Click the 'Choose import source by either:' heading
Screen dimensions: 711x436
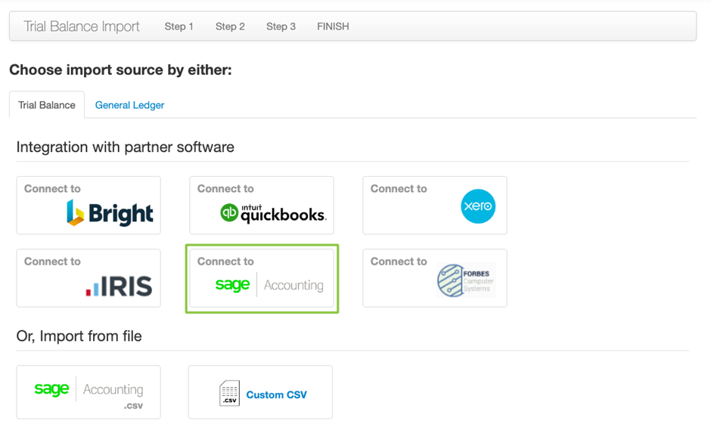pyautogui.click(x=120, y=70)
